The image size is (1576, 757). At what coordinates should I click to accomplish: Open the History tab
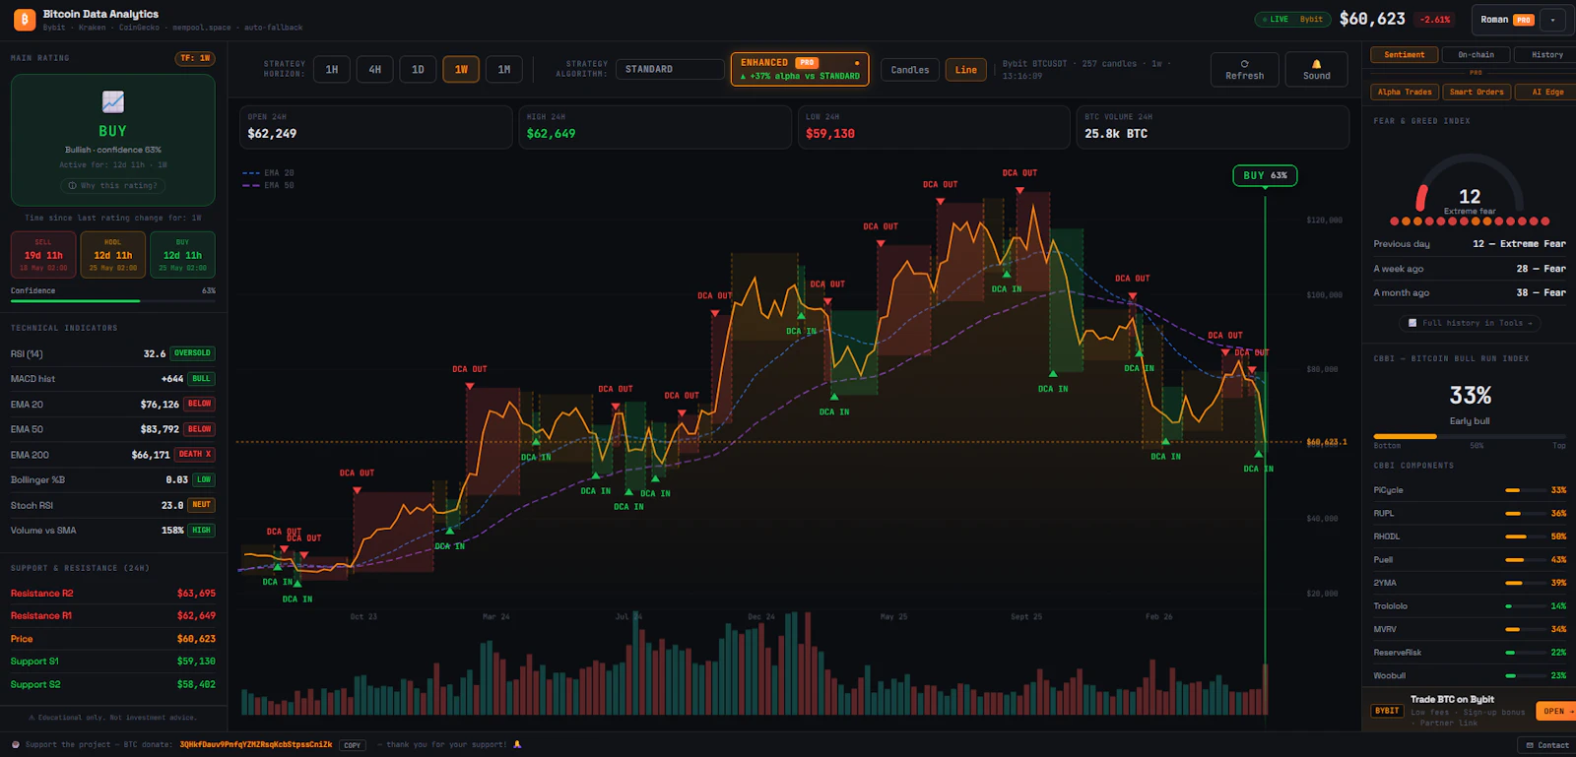[x=1546, y=55]
